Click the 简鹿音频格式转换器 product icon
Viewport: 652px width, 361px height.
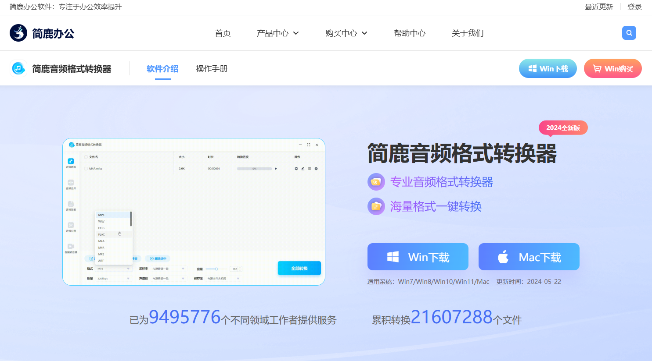[x=18, y=68]
